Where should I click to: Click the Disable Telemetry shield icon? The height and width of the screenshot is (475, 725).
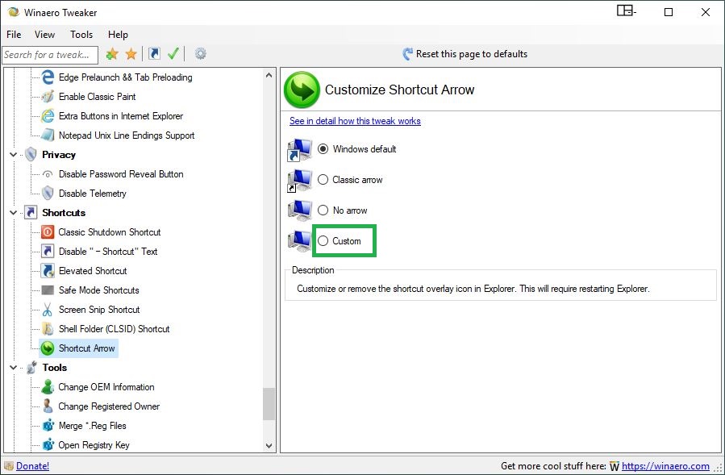[48, 194]
